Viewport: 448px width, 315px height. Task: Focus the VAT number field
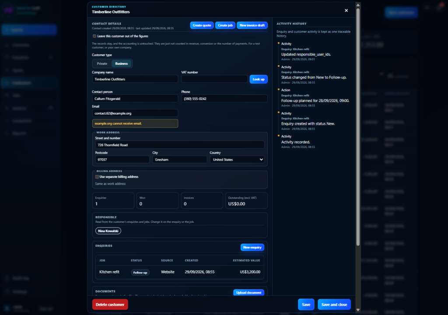[214, 79]
